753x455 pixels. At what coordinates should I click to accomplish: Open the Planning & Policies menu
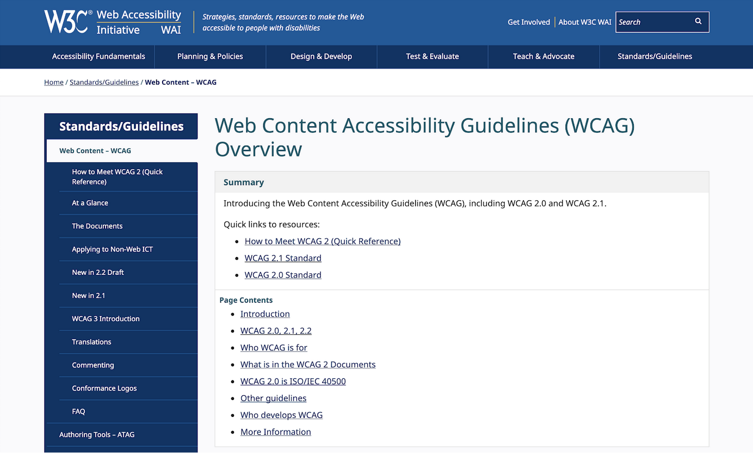coord(210,57)
